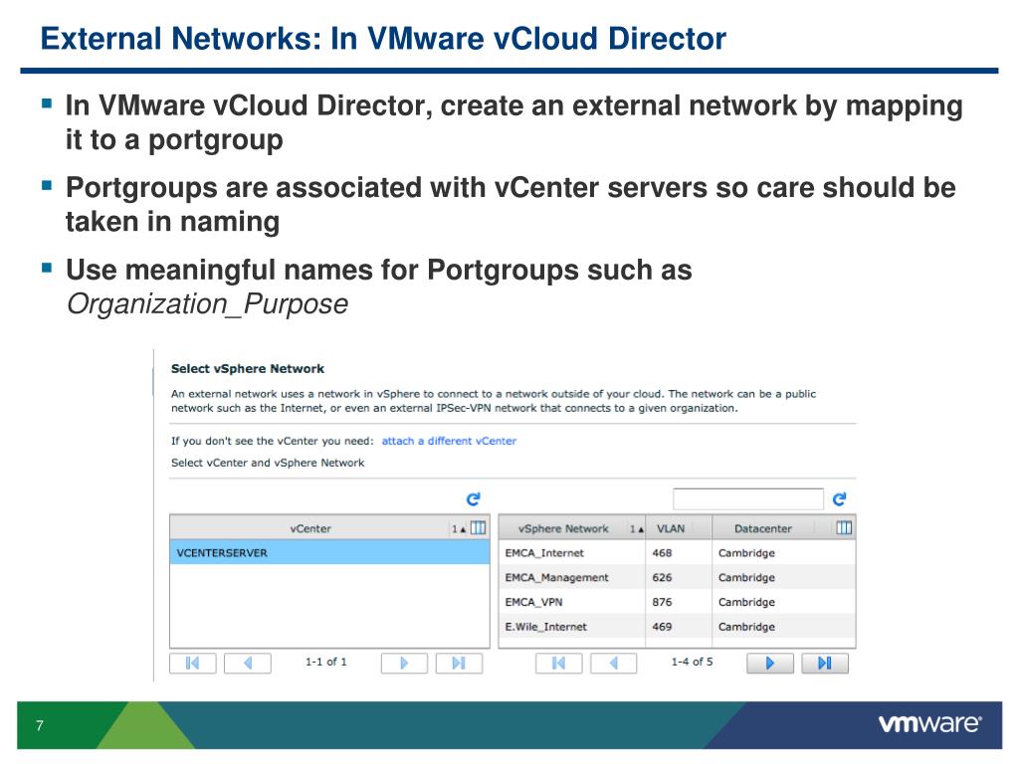Sort by vCenter column header
1019x764 pixels.
pyautogui.click(x=310, y=529)
